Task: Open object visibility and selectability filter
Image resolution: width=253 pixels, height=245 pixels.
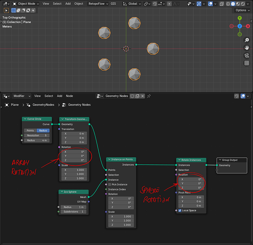Action: pos(191,4)
